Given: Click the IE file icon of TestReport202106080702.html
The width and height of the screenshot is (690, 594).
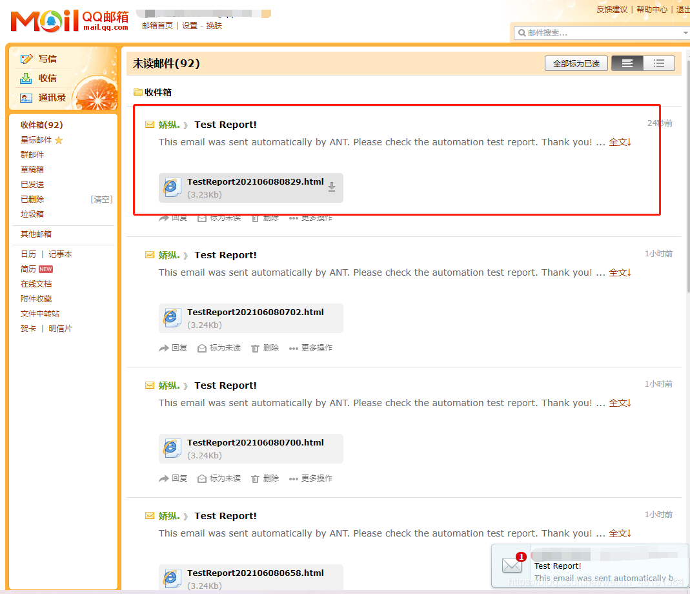Looking at the screenshot, I should [x=172, y=318].
